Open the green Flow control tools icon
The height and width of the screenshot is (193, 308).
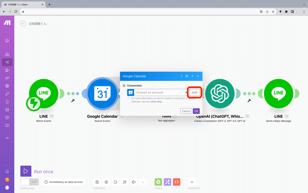[x=158, y=182]
